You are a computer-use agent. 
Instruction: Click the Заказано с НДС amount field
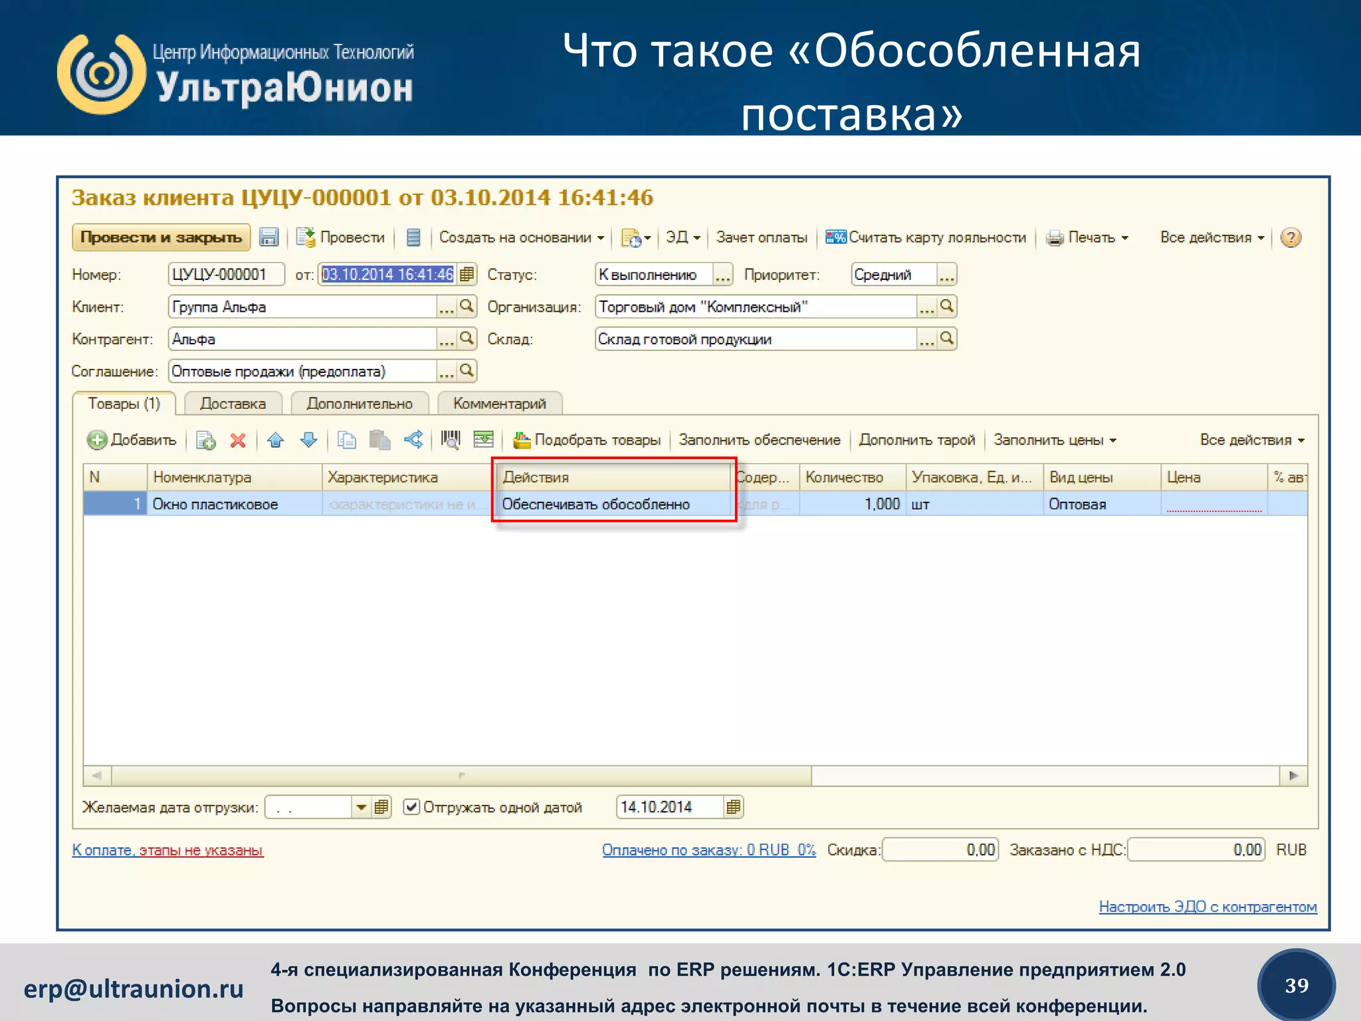[1197, 850]
